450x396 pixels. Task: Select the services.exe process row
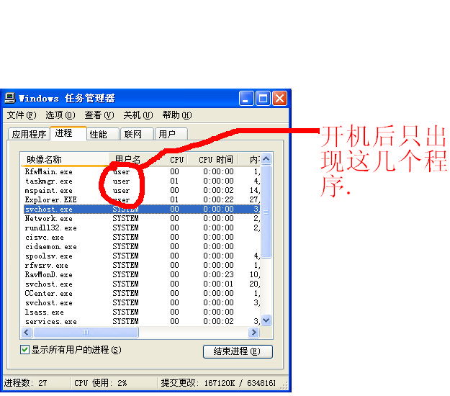(142, 321)
